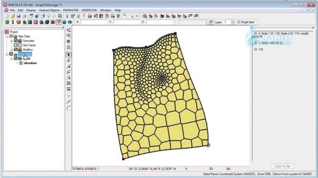Select the Select Polygons tool
318x178 pixels.
tap(69, 83)
